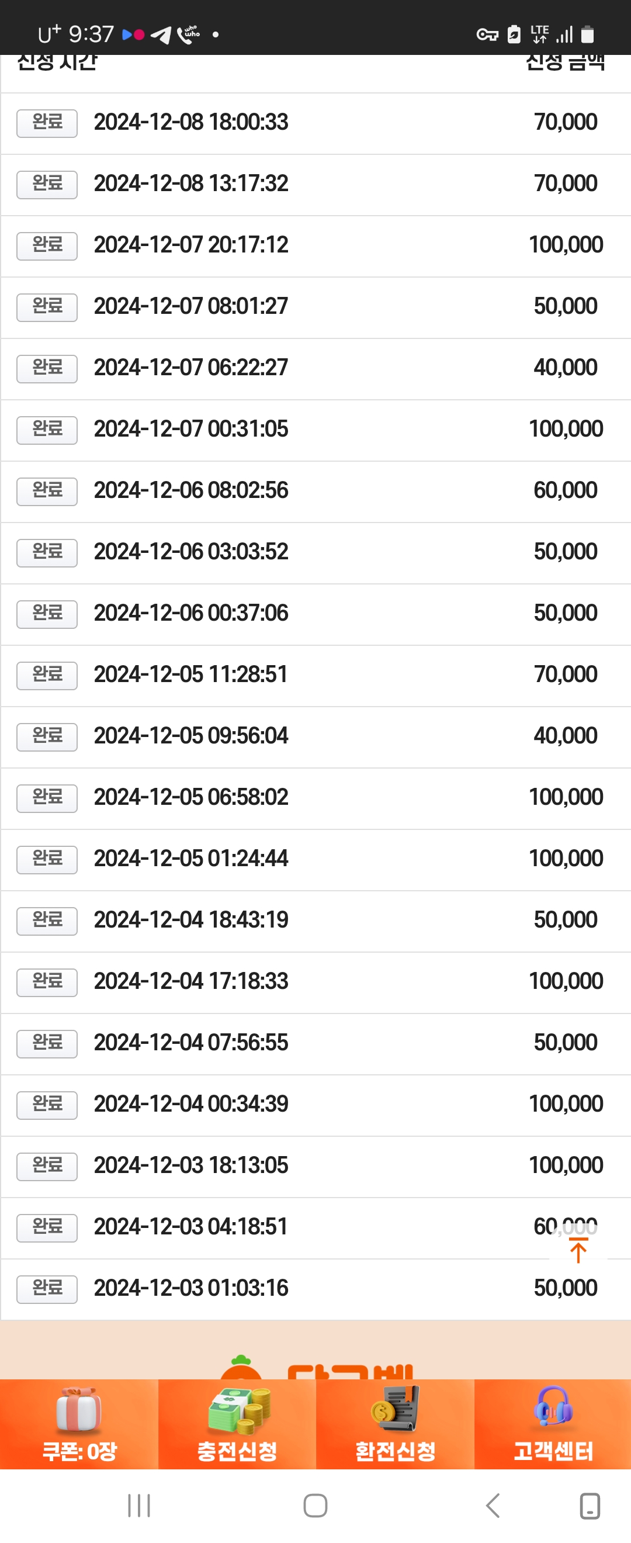Open 고객센터 headset icon
Screen dimensions: 631x1543
553,1407
